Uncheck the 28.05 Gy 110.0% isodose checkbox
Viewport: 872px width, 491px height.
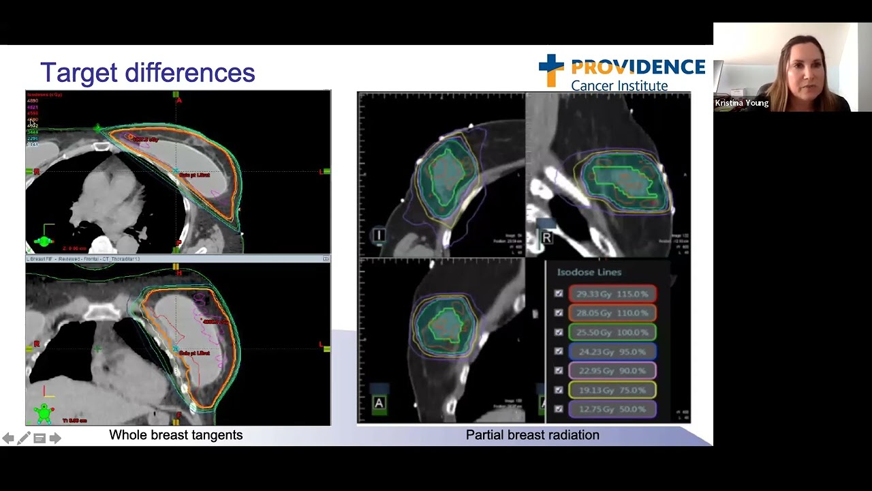(x=559, y=313)
